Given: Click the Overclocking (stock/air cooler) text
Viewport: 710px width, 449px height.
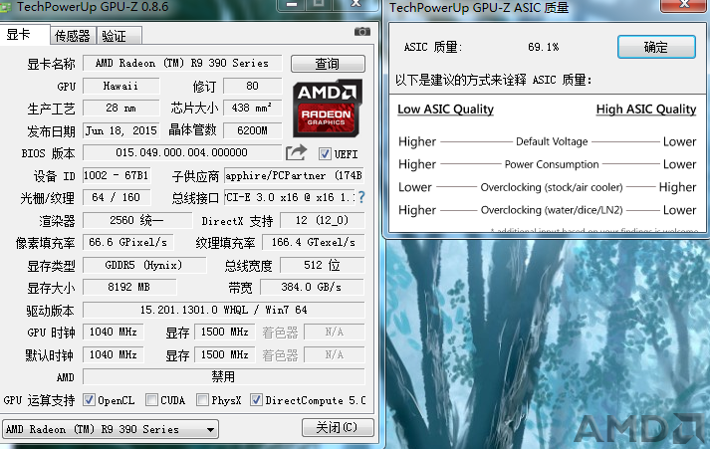Looking at the screenshot, I should [552, 187].
